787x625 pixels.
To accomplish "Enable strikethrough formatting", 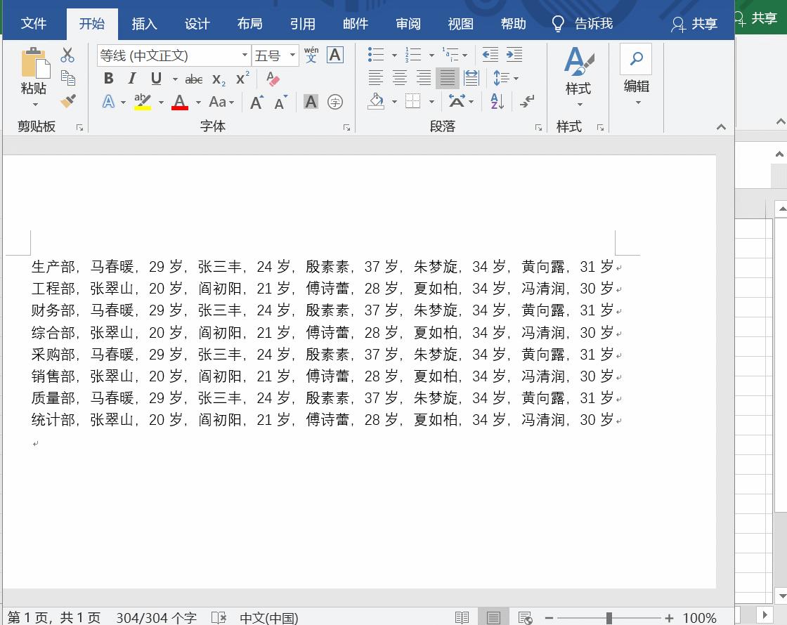I will (x=193, y=79).
